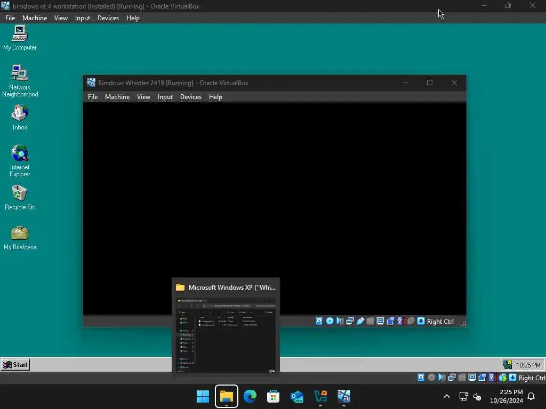Open the host clock showing 2:25 PM
The height and width of the screenshot is (409, 546).
click(507, 396)
